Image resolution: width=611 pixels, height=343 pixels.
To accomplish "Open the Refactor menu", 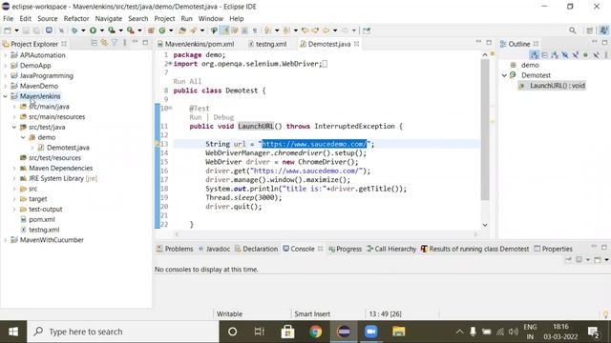I will (x=76, y=19).
